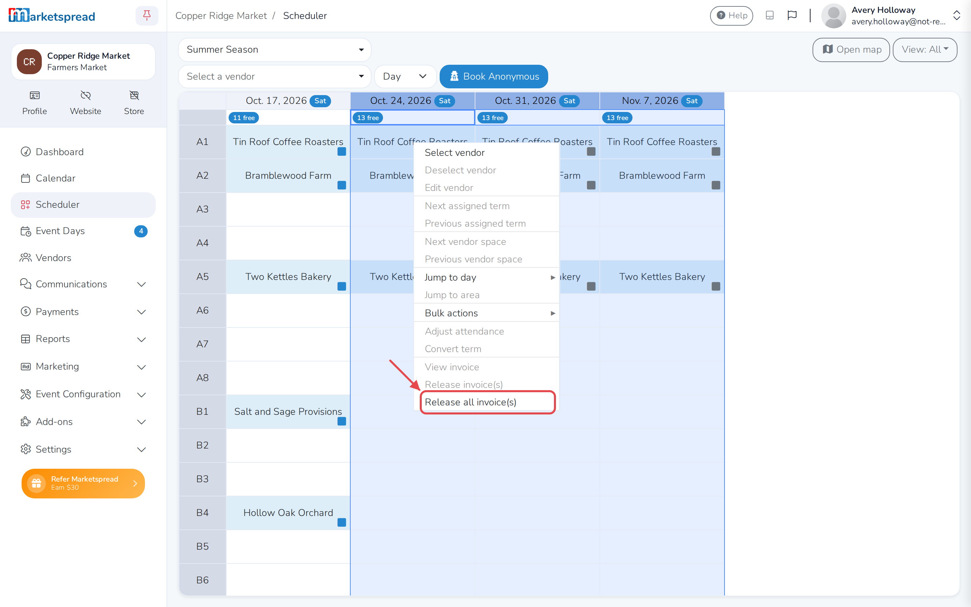Toggle the blue square on Tin Roof Coffee Roasters Oct. 17

(342, 152)
